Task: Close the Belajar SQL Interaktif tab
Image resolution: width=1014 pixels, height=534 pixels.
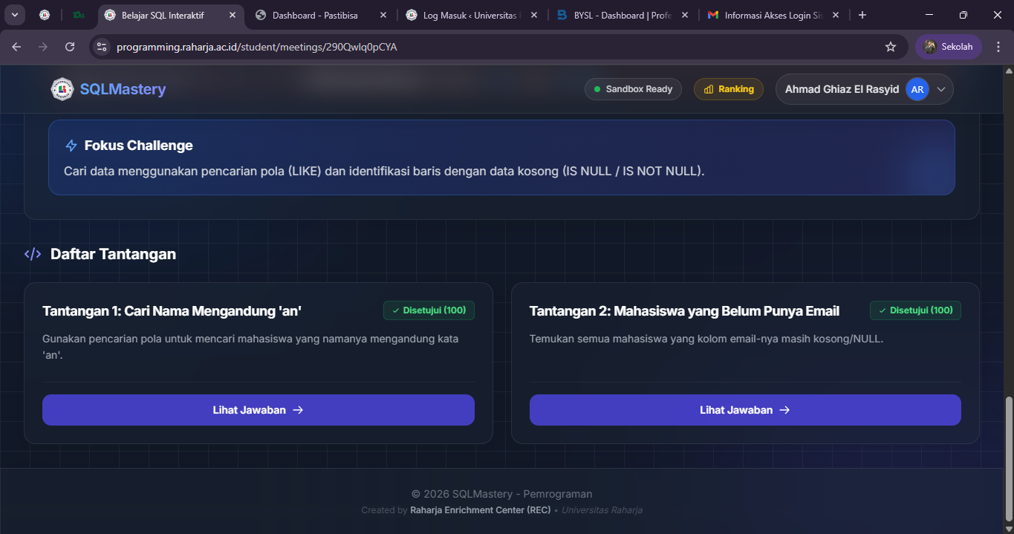Action: pyautogui.click(x=233, y=15)
